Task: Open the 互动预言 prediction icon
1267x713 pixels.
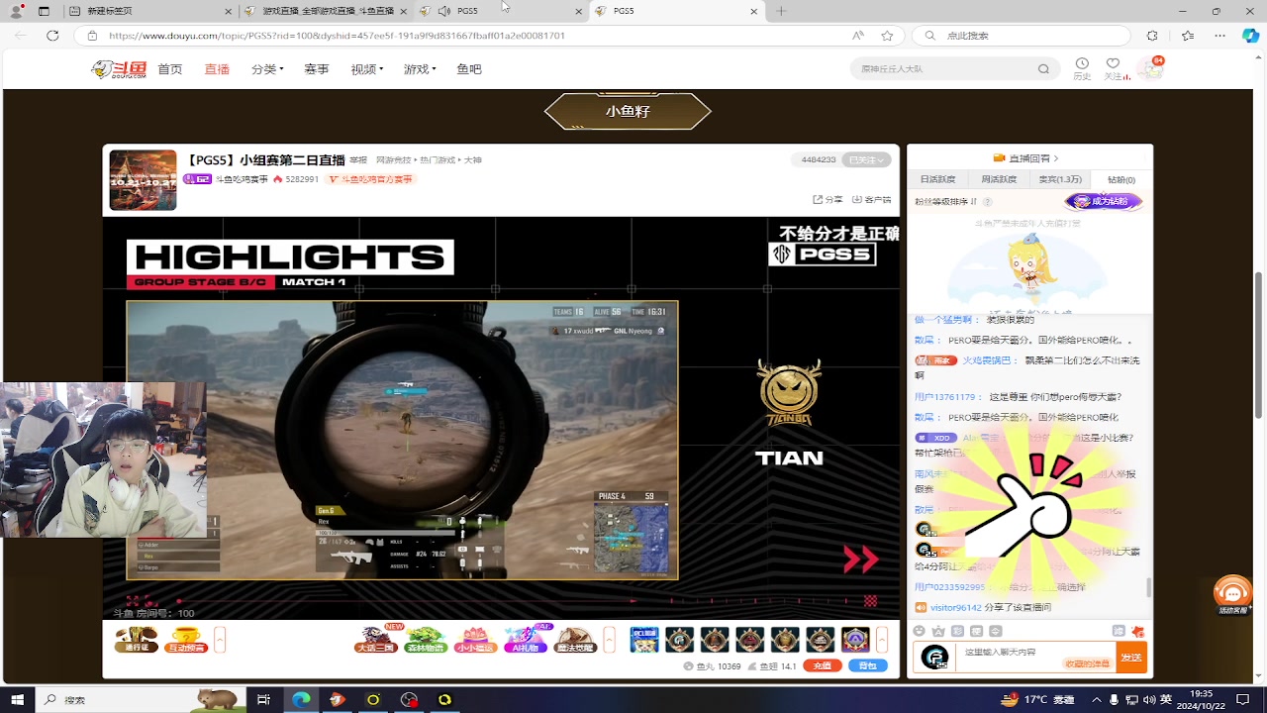Action: pyautogui.click(x=186, y=640)
